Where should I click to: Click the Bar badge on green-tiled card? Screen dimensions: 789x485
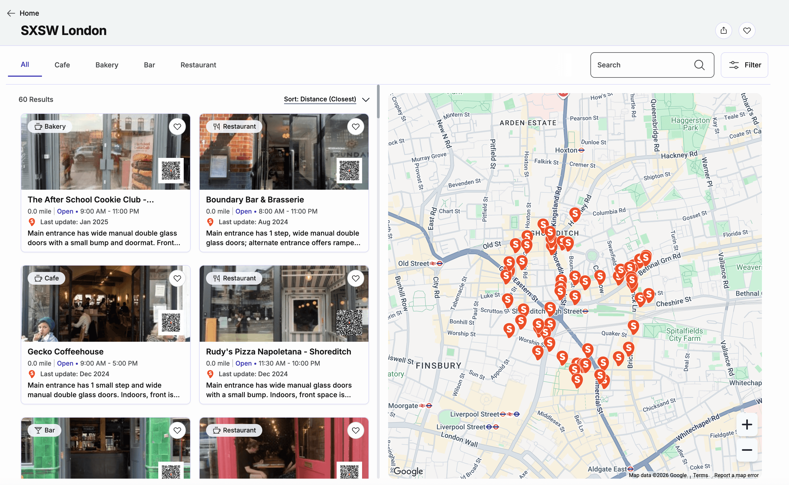pos(44,430)
